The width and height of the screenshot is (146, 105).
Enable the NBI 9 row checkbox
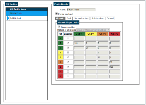68,38
